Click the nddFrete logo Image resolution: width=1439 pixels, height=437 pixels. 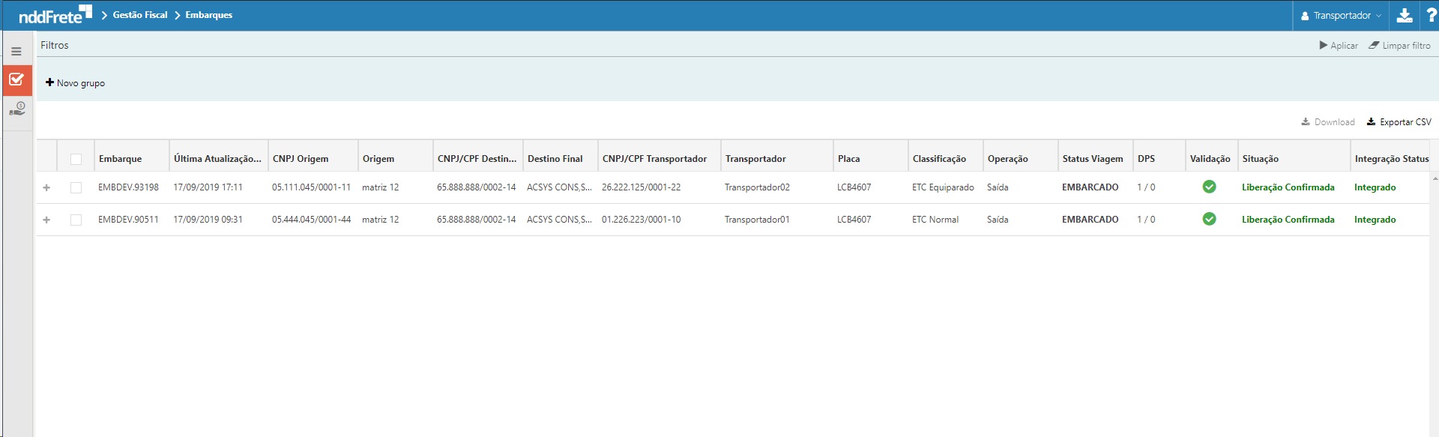pyautogui.click(x=55, y=15)
